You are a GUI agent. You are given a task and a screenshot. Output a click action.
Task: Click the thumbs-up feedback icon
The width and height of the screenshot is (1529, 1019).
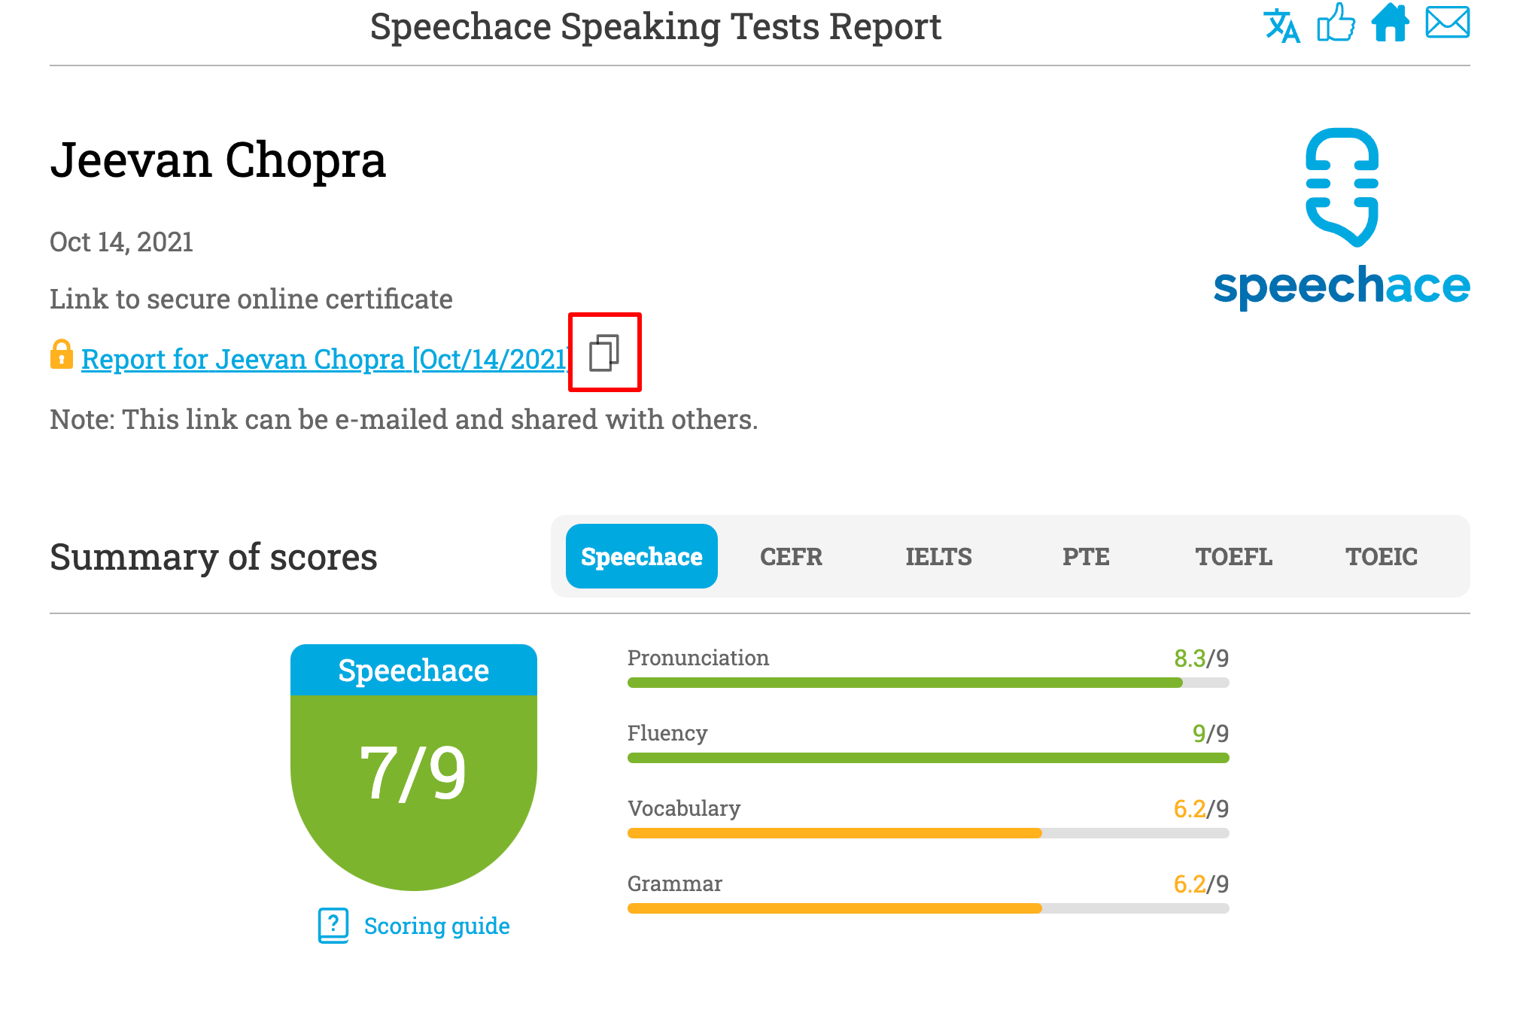[1336, 23]
